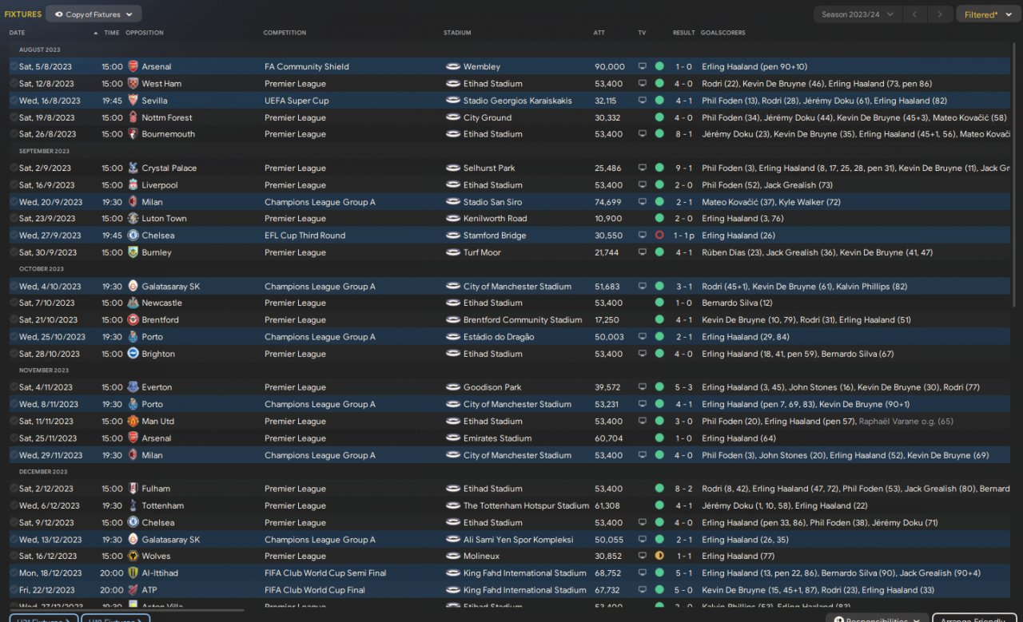Sort fixtures by the Date column header

pos(18,33)
